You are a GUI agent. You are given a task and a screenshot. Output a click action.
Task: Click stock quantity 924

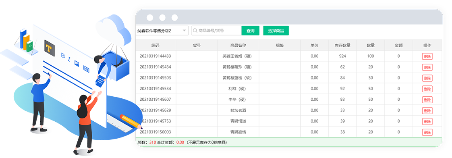(342, 56)
